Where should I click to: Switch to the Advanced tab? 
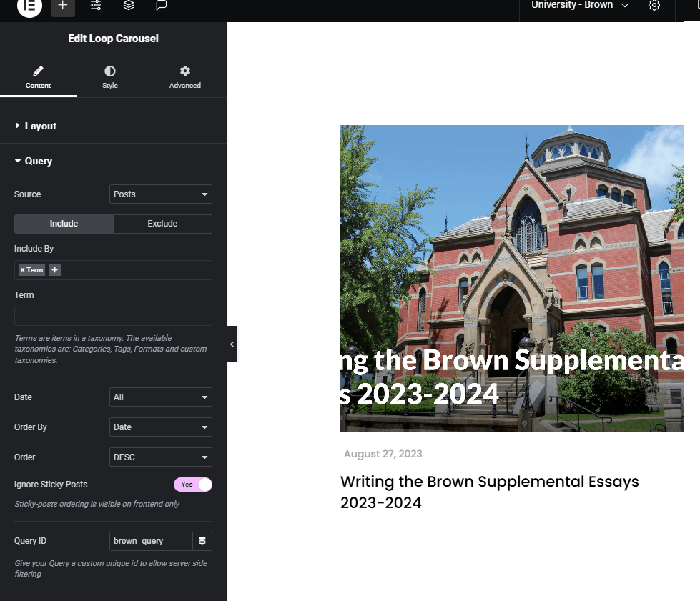point(184,77)
